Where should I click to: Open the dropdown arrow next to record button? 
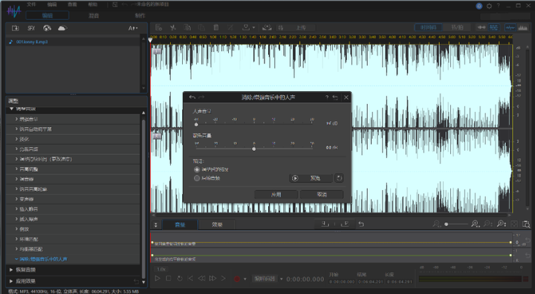tap(245, 279)
